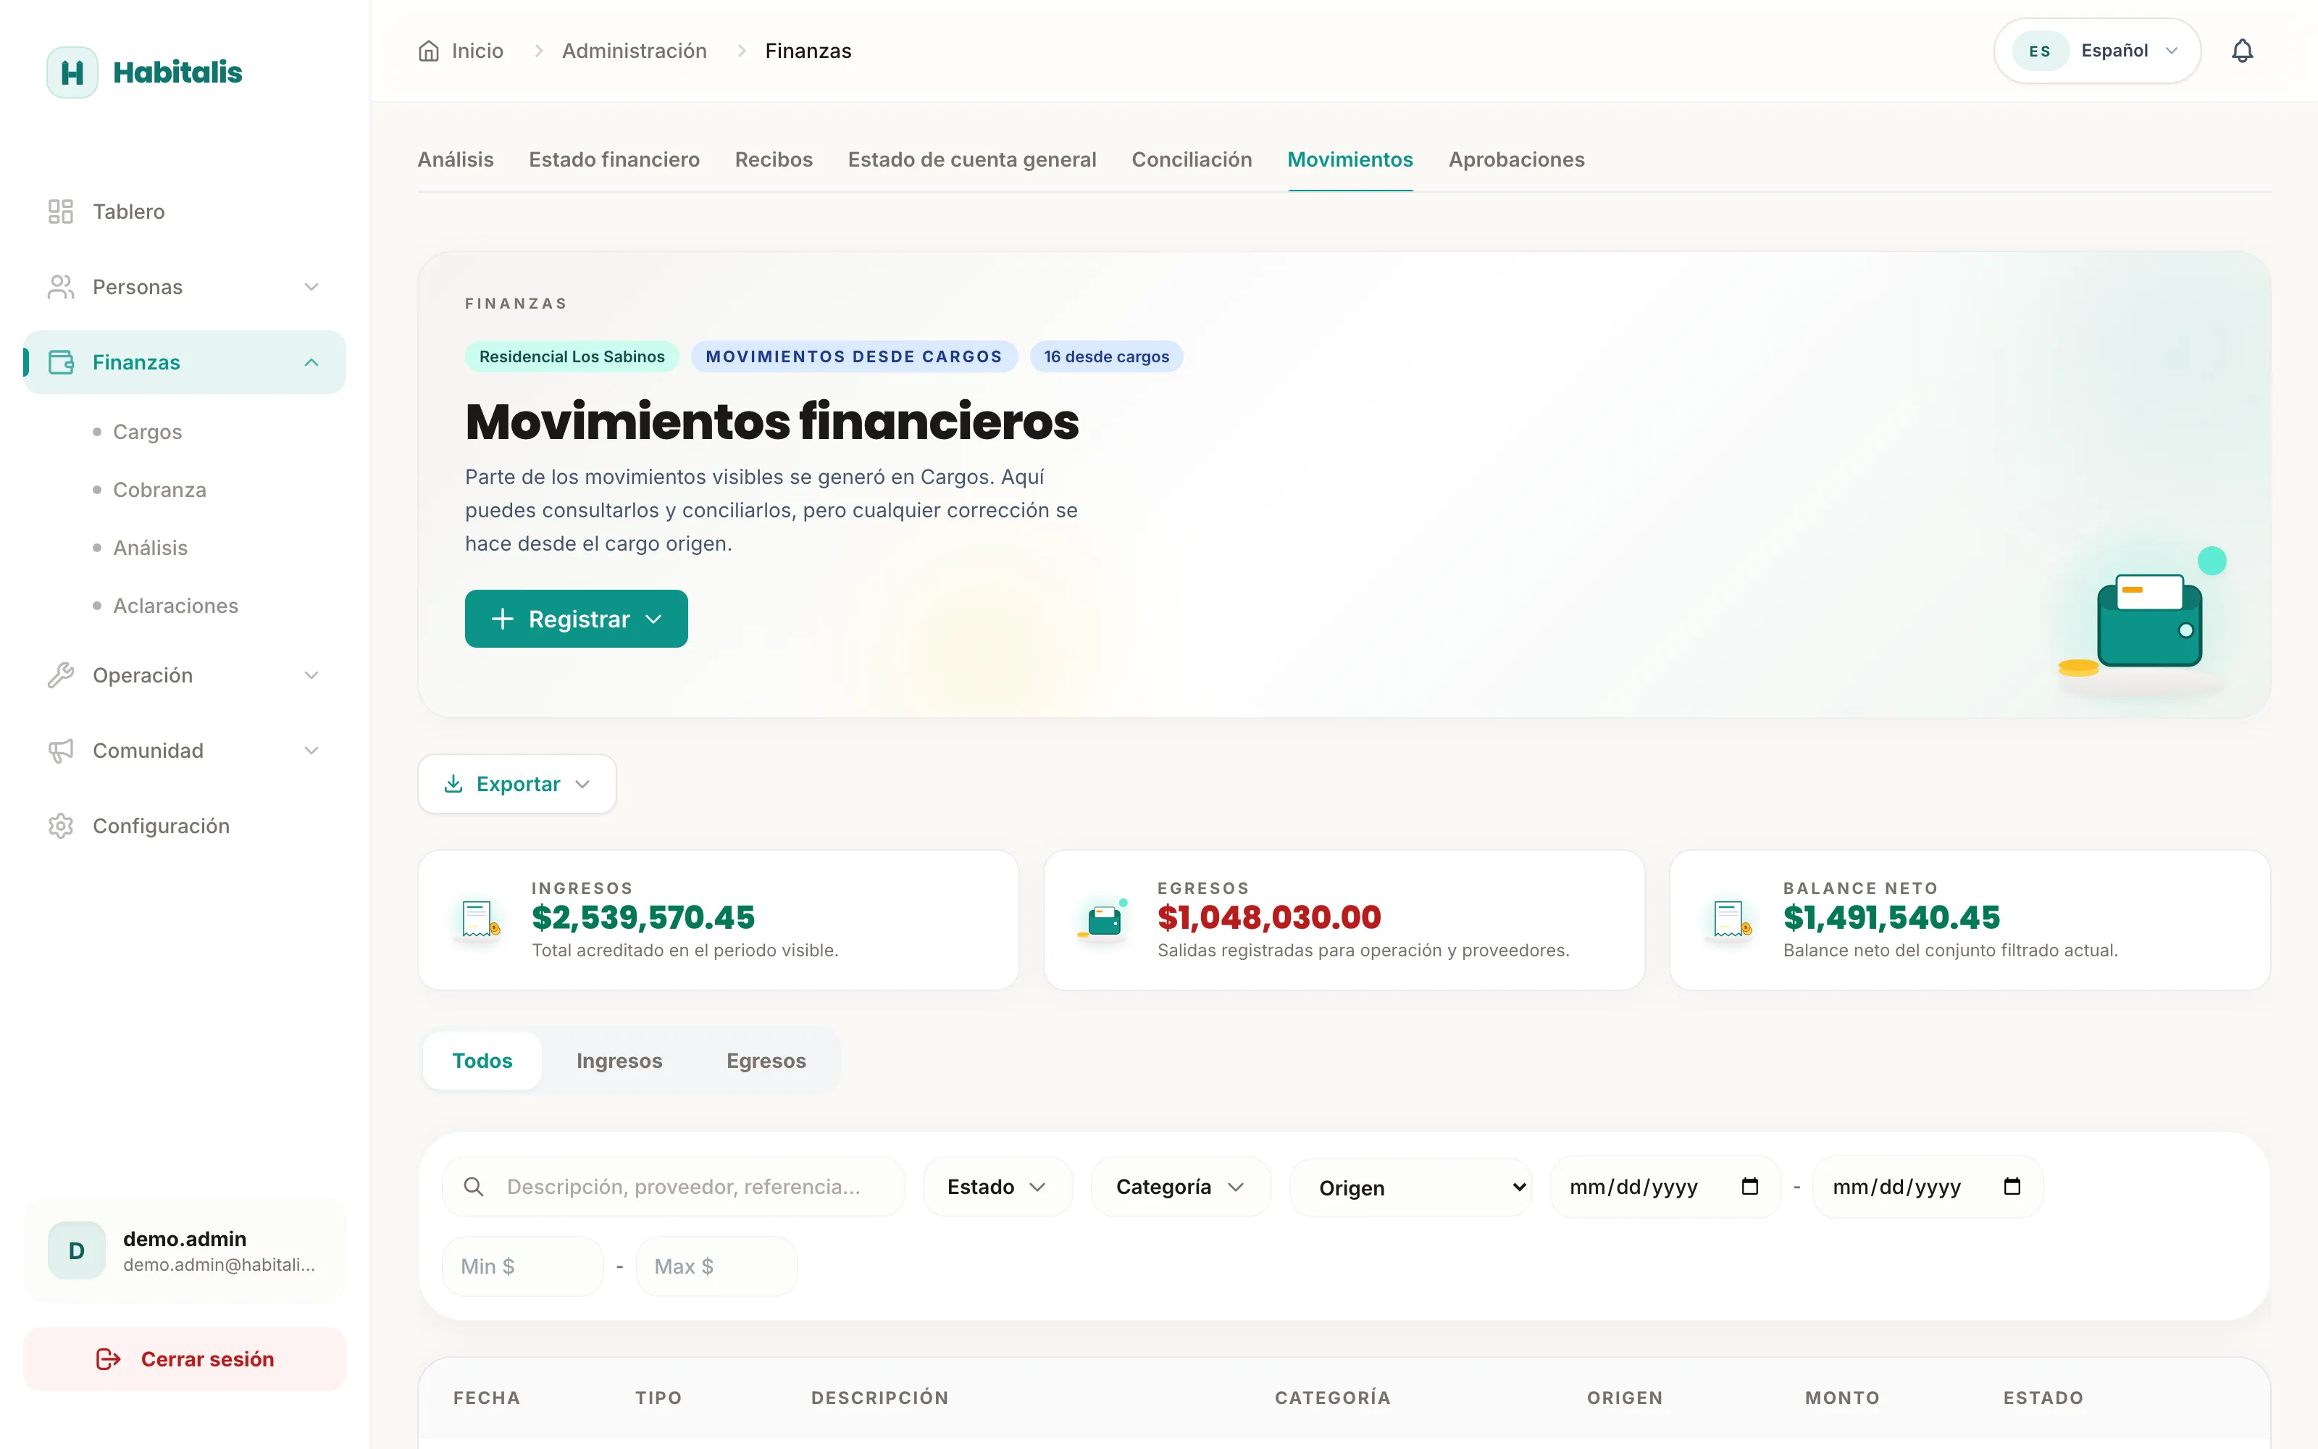Select the Egresos filter toggle
Image resolution: width=2318 pixels, height=1449 pixels.
[766, 1061]
